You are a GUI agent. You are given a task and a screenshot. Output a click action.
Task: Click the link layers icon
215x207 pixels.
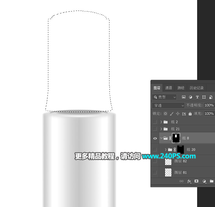click(181, 181)
